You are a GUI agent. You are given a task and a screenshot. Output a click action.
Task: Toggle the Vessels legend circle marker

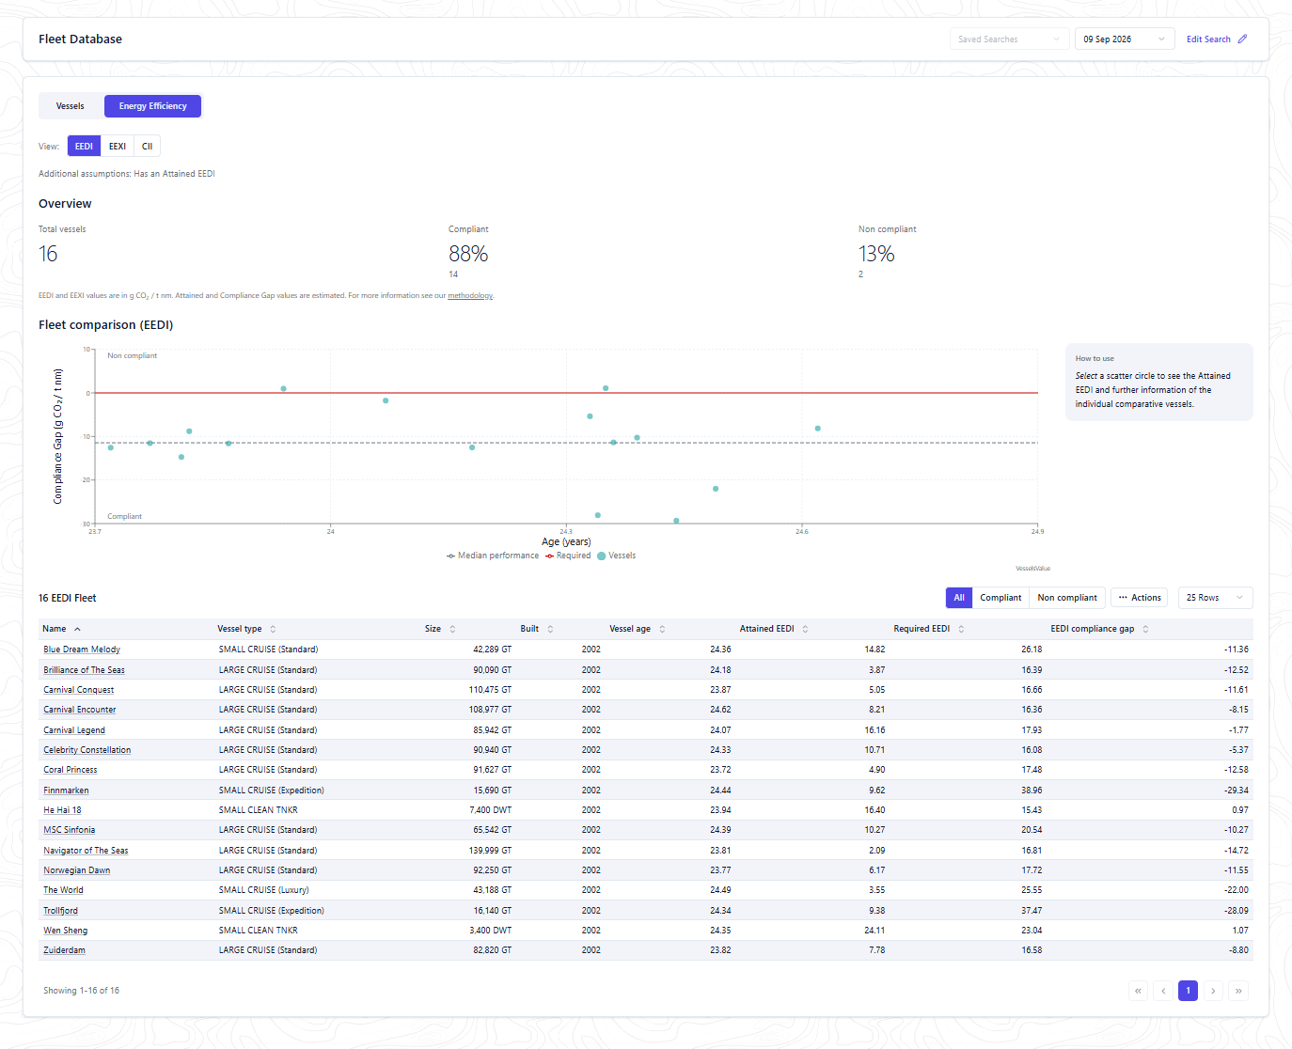click(602, 556)
